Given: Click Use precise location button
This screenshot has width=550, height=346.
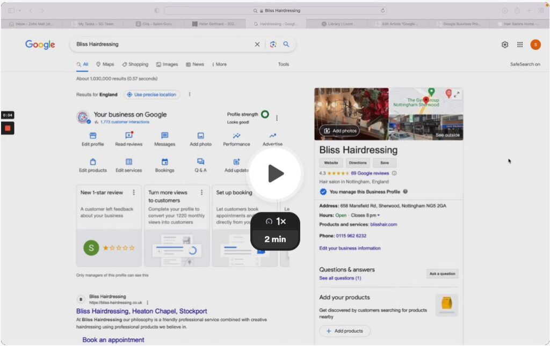Looking at the screenshot, I should point(151,94).
